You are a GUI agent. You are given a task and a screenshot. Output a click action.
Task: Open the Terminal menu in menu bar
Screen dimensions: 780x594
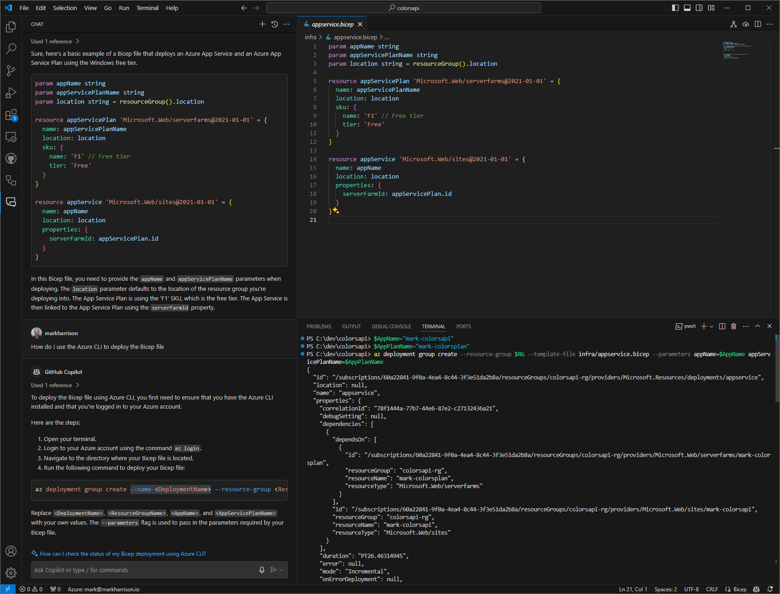click(147, 8)
